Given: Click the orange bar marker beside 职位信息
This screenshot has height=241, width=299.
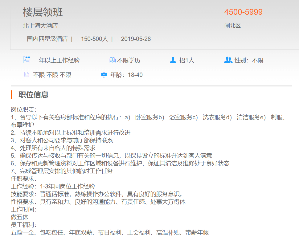Looking at the screenshot, I should click(x=11, y=95).
